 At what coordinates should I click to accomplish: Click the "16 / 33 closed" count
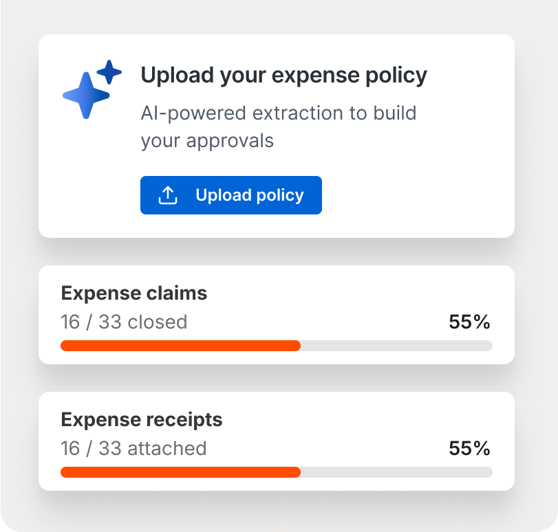click(x=124, y=322)
